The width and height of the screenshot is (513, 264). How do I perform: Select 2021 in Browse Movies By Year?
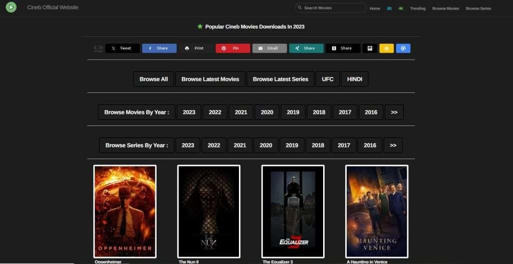pyautogui.click(x=241, y=112)
